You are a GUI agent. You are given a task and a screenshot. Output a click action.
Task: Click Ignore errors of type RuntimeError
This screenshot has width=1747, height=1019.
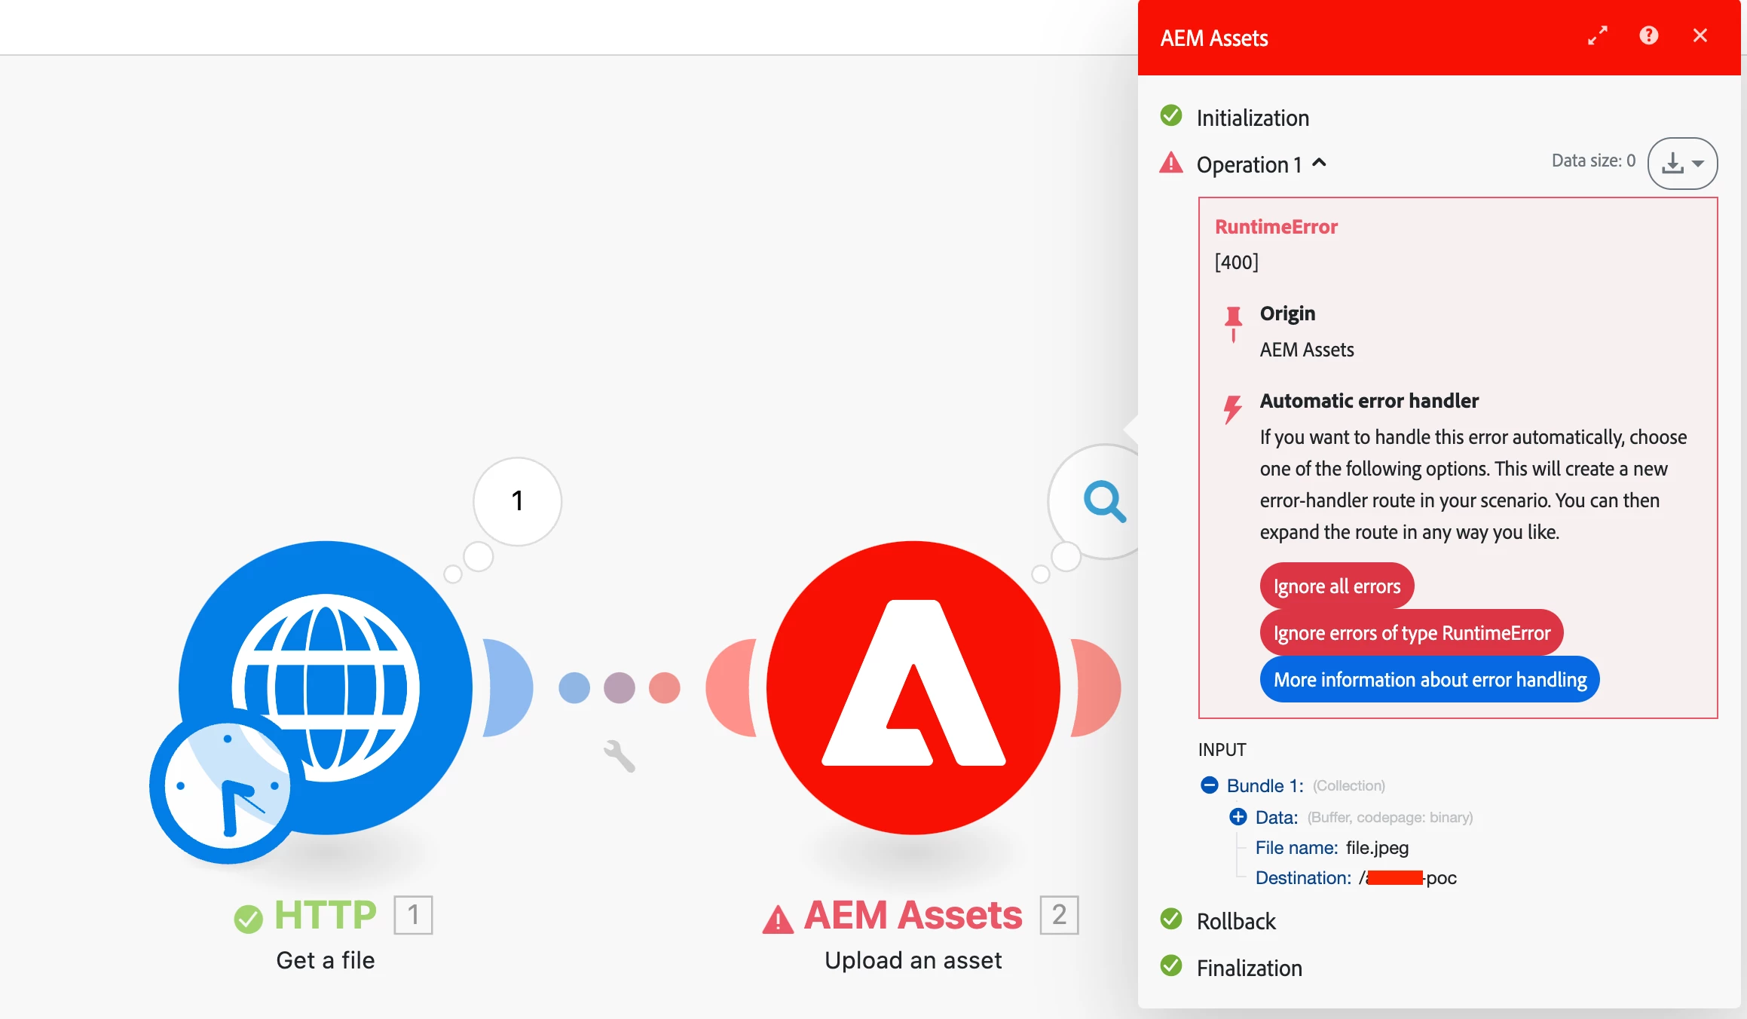pos(1411,632)
